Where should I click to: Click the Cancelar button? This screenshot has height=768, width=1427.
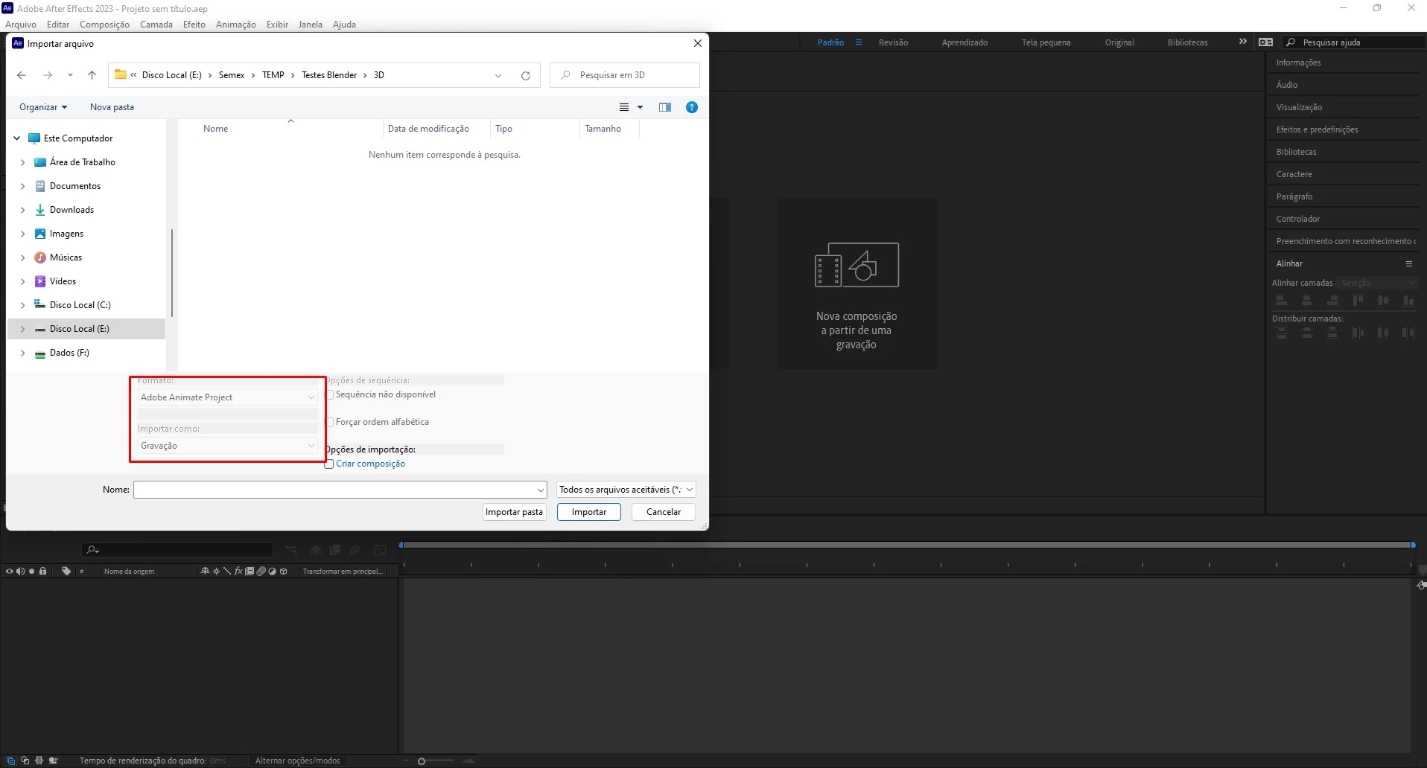pos(664,512)
